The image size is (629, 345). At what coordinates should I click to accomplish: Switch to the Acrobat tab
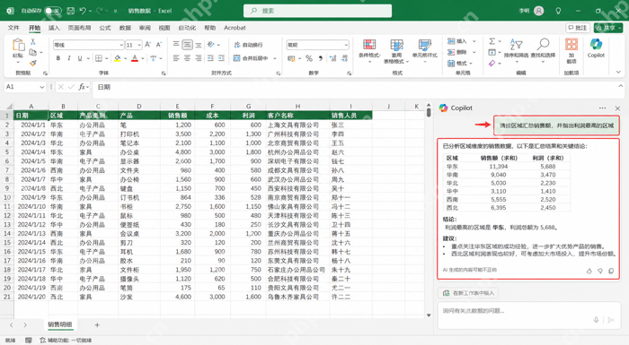pos(235,28)
